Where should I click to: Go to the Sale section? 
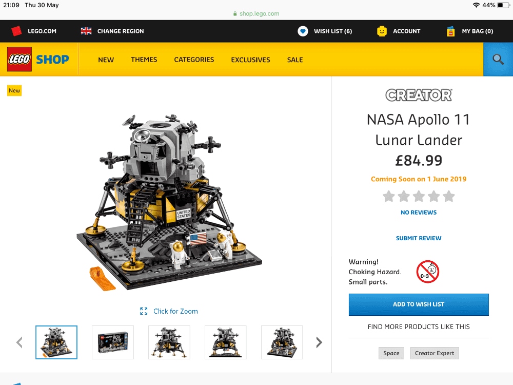(295, 60)
